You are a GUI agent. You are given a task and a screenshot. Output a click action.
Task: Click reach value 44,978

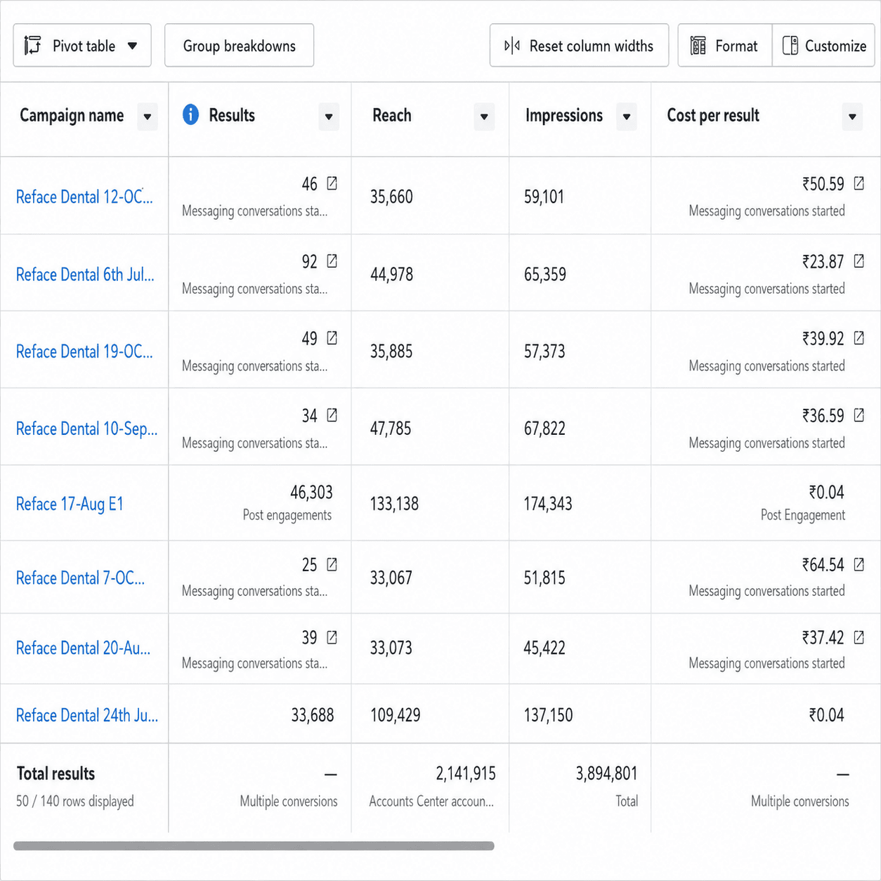pyautogui.click(x=391, y=274)
